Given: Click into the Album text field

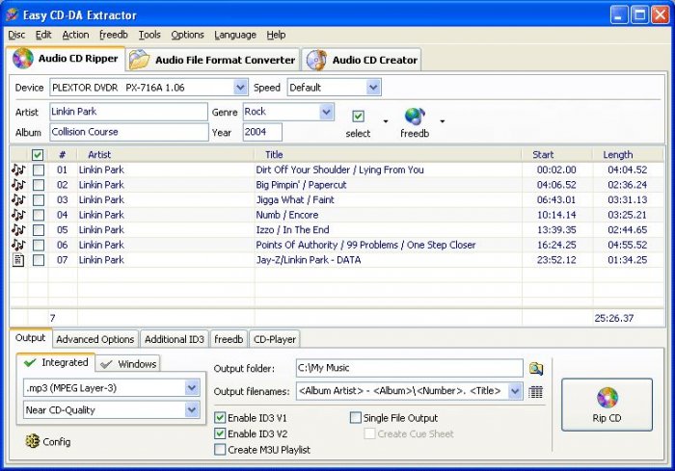Looking at the screenshot, I should pos(128,132).
